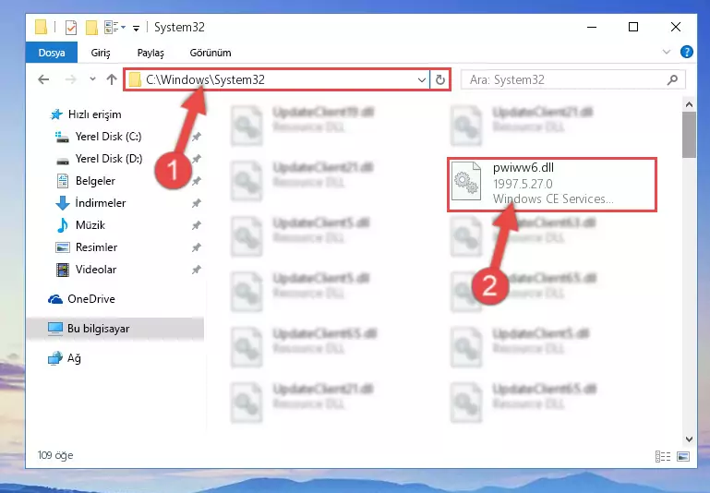
Task: Click the scrollbar down arrow
Action: coord(689,439)
